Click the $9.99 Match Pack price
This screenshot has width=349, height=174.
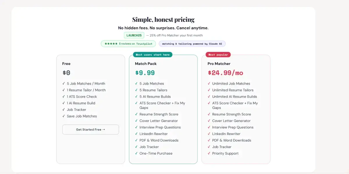(145, 73)
